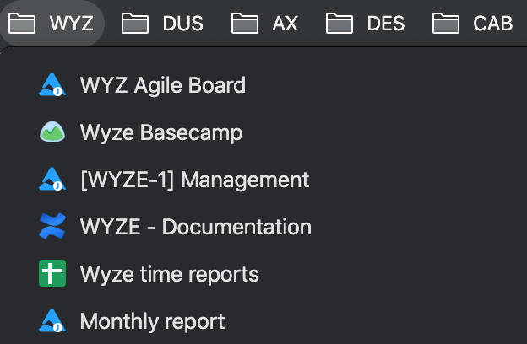Click the folder icon beside DES

[x=340, y=23]
